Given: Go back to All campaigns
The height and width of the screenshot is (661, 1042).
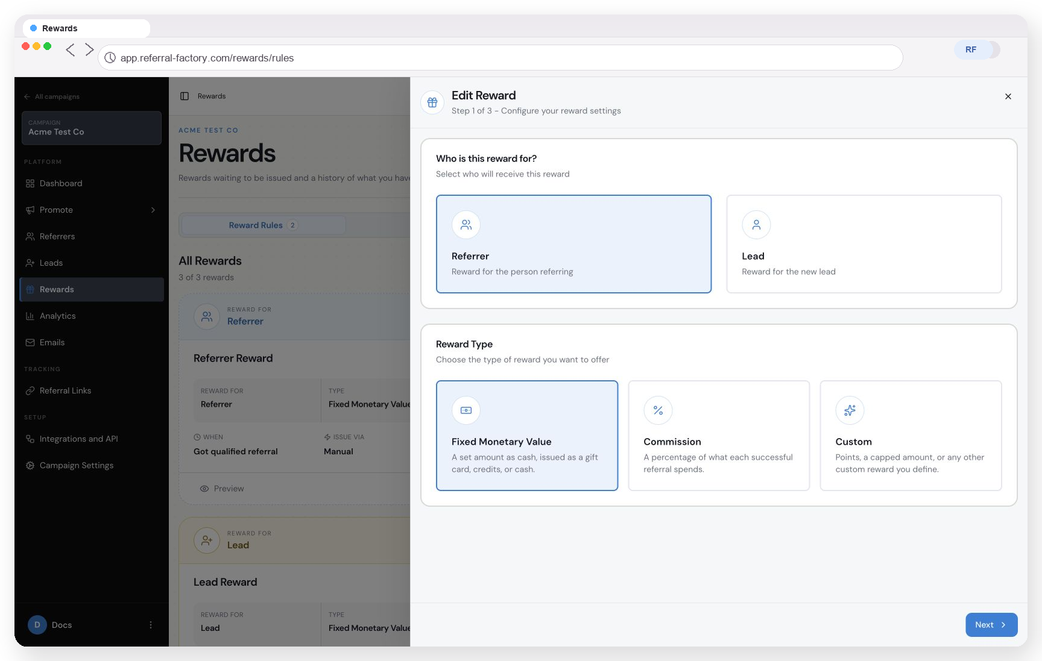Looking at the screenshot, I should 52,96.
